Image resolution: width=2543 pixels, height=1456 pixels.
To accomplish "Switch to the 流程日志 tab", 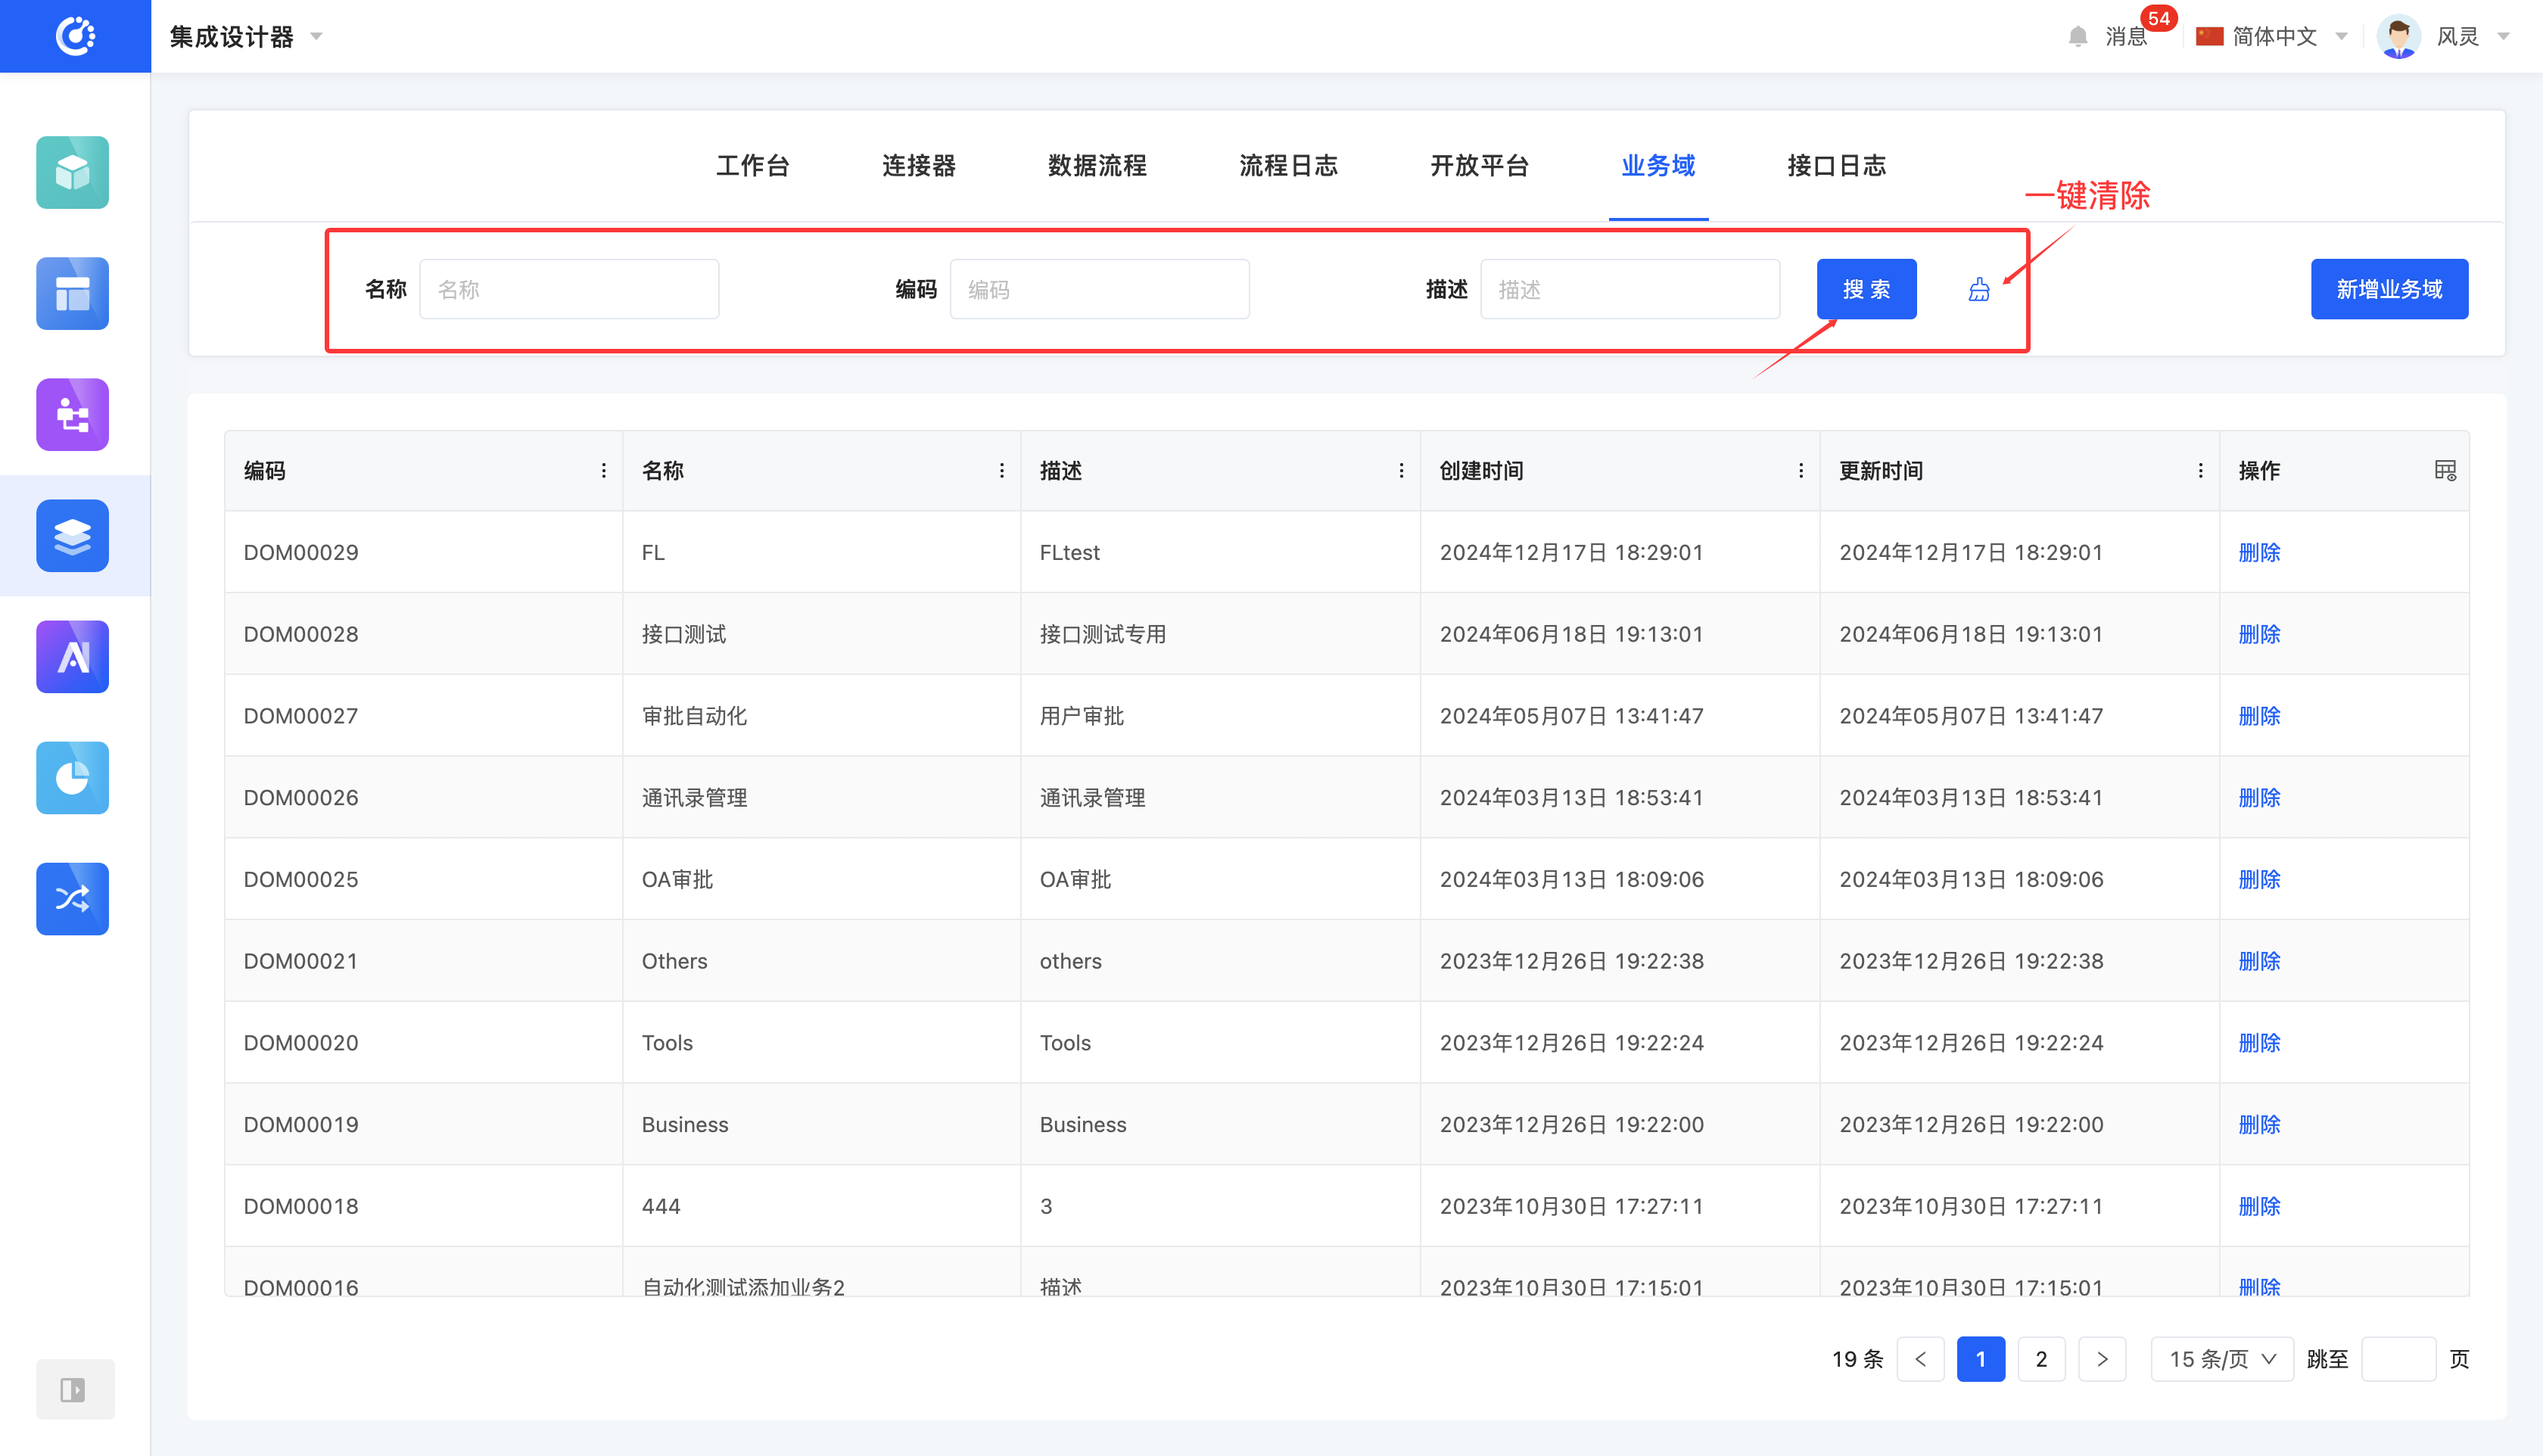I will click(1287, 166).
